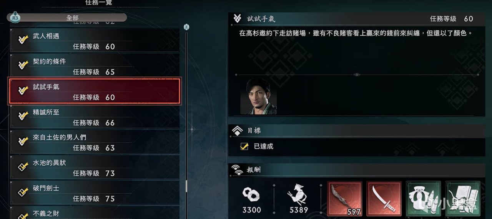Viewport: 492px width, 219px height.
Task: Click the mission list scrollbar track
Action: coord(186,123)
